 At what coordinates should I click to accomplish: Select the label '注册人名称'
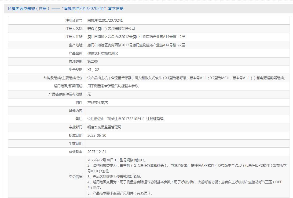coord(74,29)
